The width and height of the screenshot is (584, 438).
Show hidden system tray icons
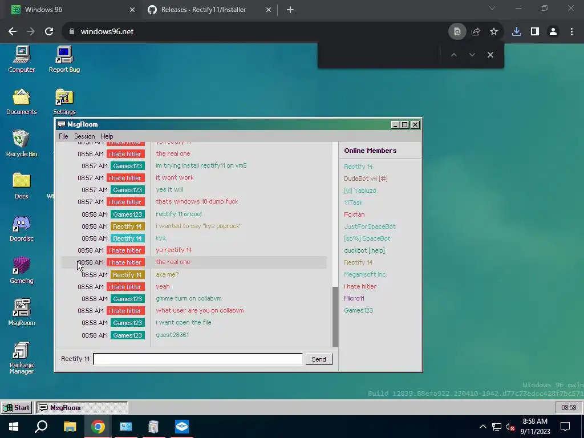(482, 427)
